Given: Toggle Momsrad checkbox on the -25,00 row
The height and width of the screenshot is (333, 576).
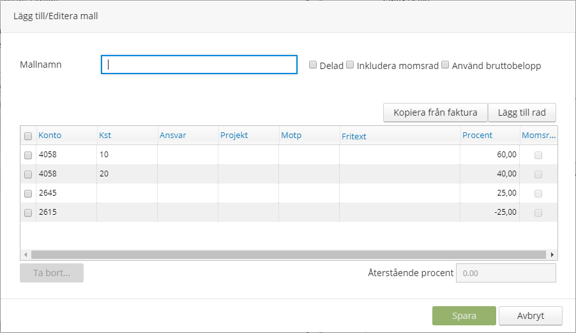Looking at the screenshot, I should point(538,212).
